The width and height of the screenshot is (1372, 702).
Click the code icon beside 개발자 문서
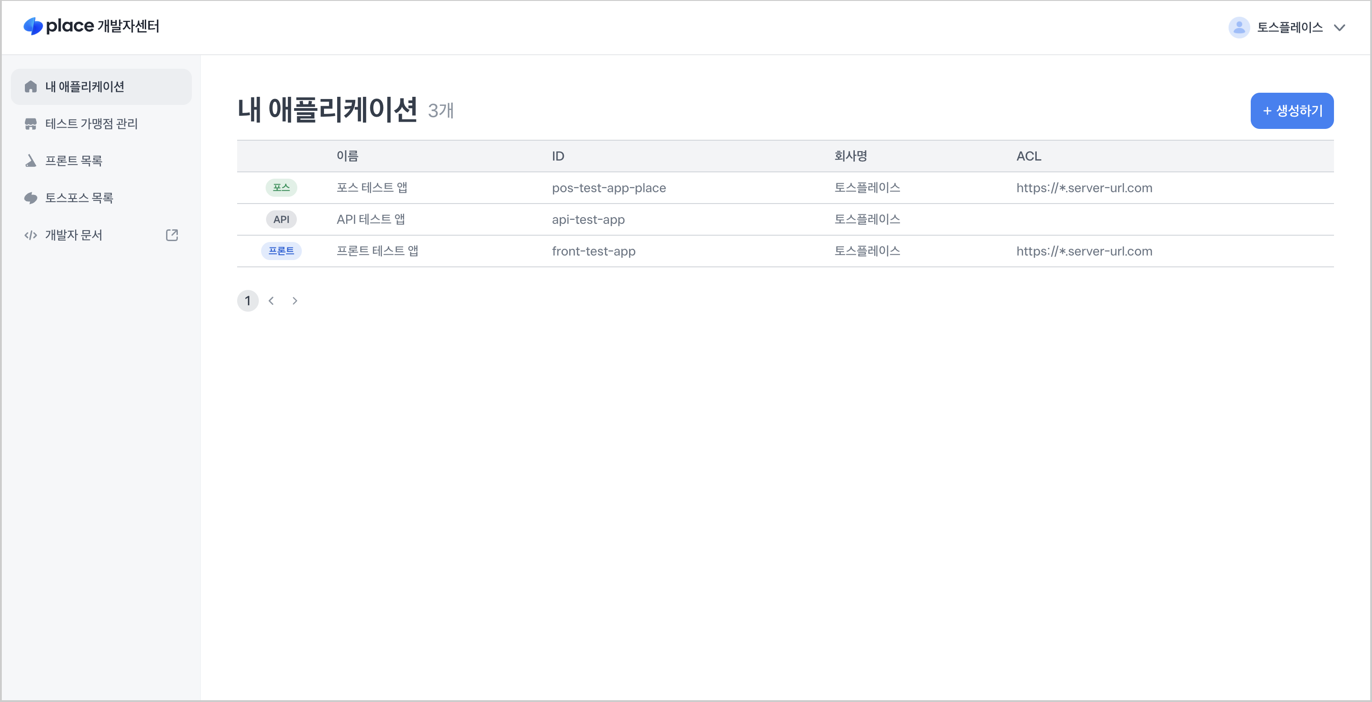coord(30,235)
